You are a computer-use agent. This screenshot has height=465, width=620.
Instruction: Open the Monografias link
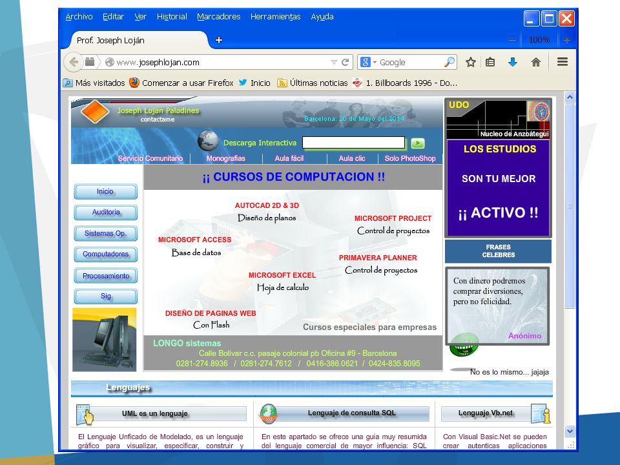click(226, 159)
